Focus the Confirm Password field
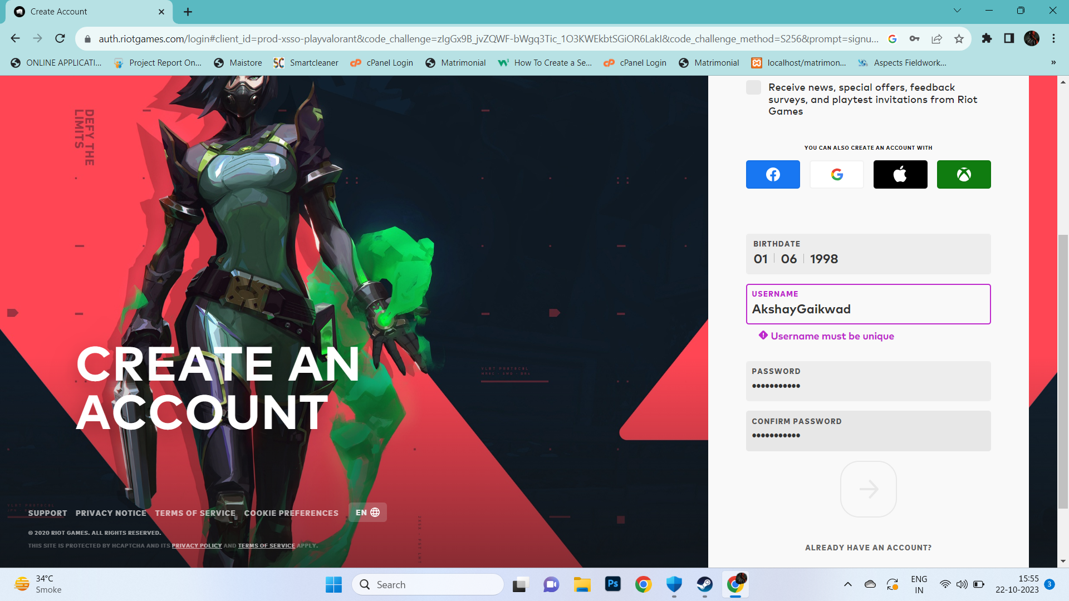Screen dimensions: 1069x601 868,431
